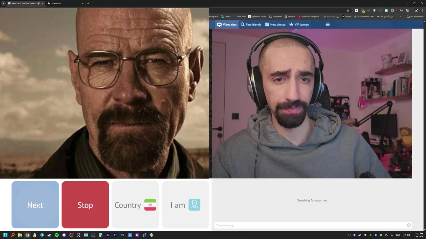Click the Chrome icon in the taskbar

click(27, 235)
